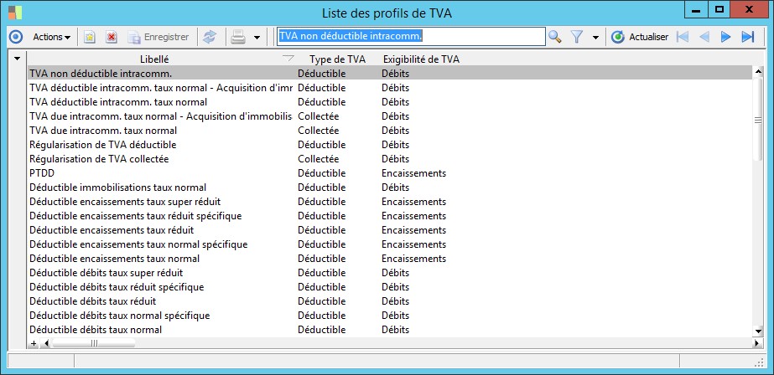Select row Déductible encaissements taux super réduit
Screen dimensions: 774x375
coord(390,202)
